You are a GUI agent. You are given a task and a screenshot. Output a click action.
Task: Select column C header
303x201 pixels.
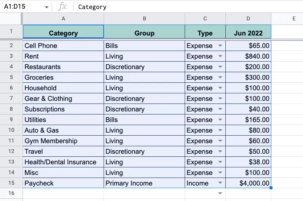205,19
